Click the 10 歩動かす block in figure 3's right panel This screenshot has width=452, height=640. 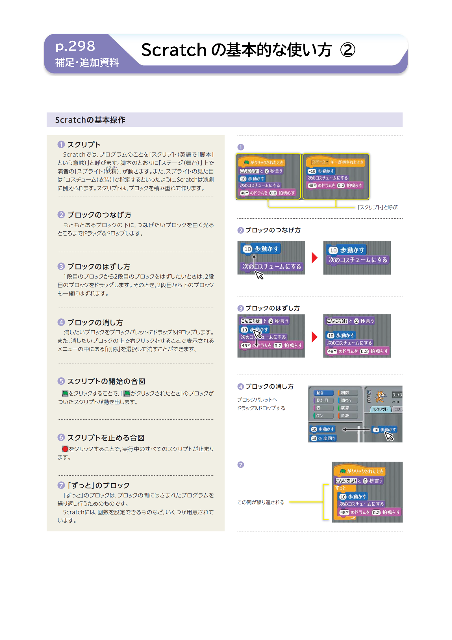(341, 335)
